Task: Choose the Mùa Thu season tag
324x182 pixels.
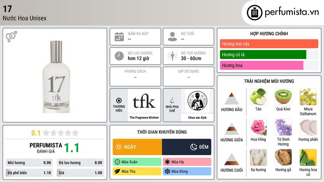Action: pyautogui.click(x=137, y=171)
